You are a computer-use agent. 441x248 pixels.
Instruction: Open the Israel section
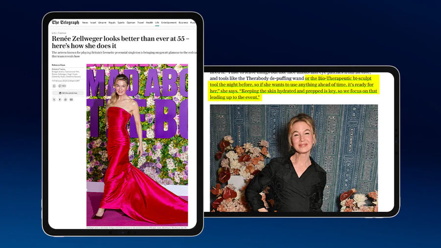click(93, 23)
